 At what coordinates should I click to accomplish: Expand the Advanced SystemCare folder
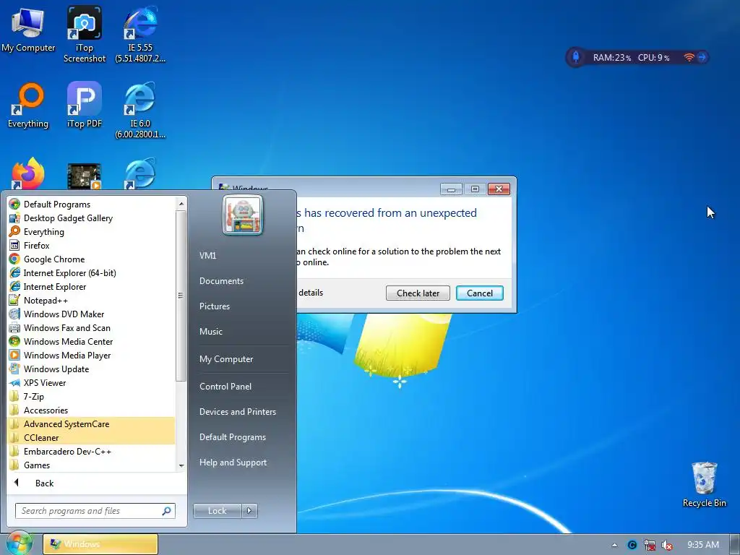(x=92, y=423)
